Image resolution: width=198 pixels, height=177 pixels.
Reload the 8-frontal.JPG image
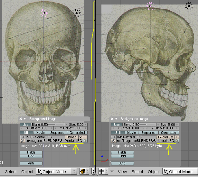71,137
